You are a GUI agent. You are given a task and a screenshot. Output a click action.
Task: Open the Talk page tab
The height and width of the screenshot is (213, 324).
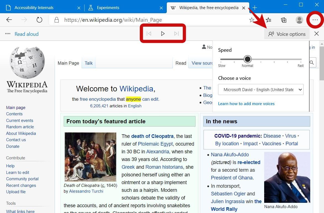point(89,63)
